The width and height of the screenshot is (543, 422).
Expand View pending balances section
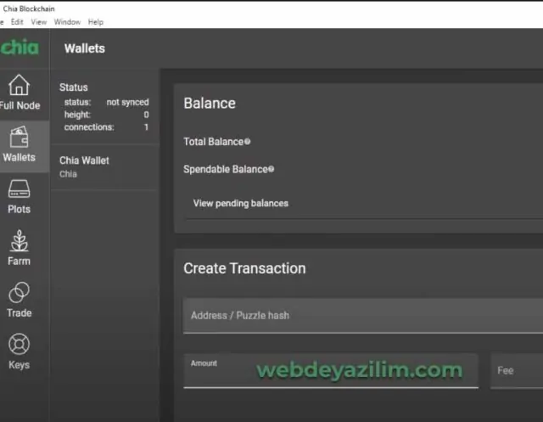241,203
